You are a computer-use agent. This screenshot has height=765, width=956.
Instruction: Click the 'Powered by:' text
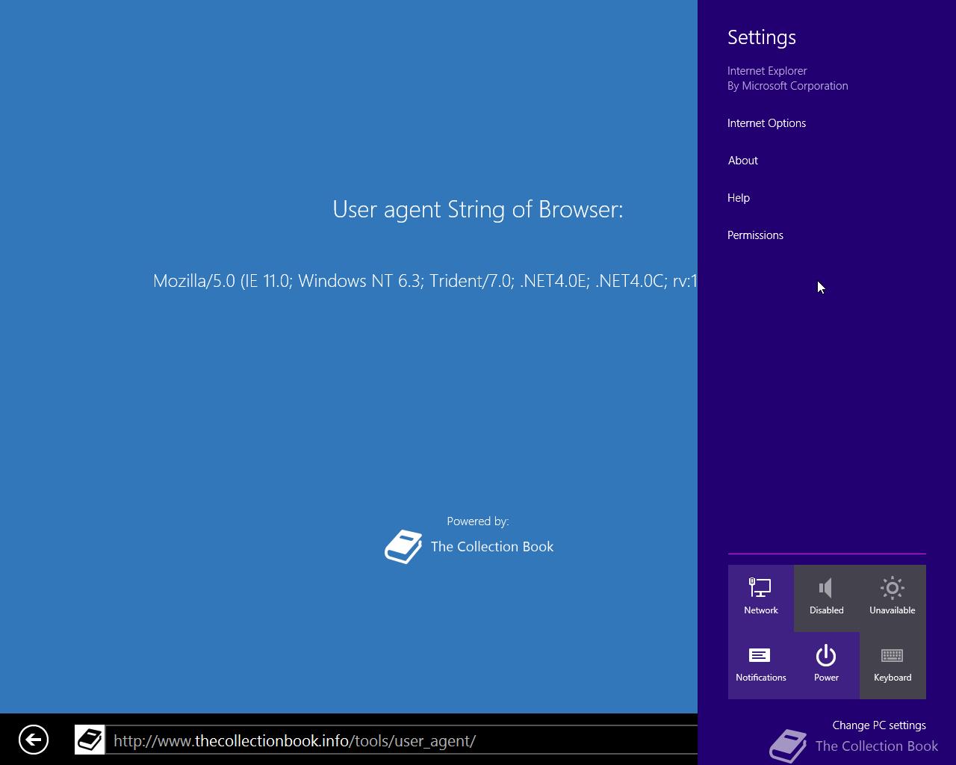(478, 521)
